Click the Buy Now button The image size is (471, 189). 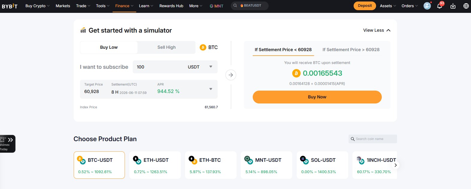[x=317, y=97]
